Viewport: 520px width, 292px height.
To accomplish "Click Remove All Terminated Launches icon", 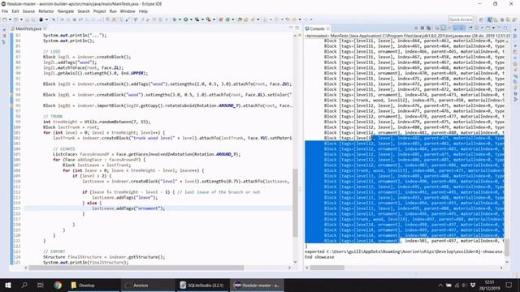I will click(429, 28).
